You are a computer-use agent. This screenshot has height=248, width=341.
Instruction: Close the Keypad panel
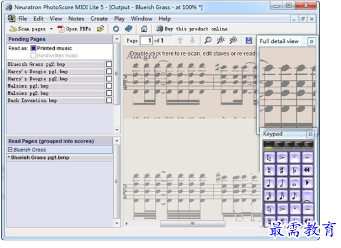pos(310,134)
